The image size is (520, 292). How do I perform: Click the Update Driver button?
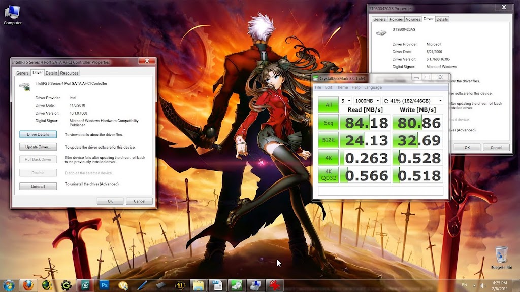point(38,147)
